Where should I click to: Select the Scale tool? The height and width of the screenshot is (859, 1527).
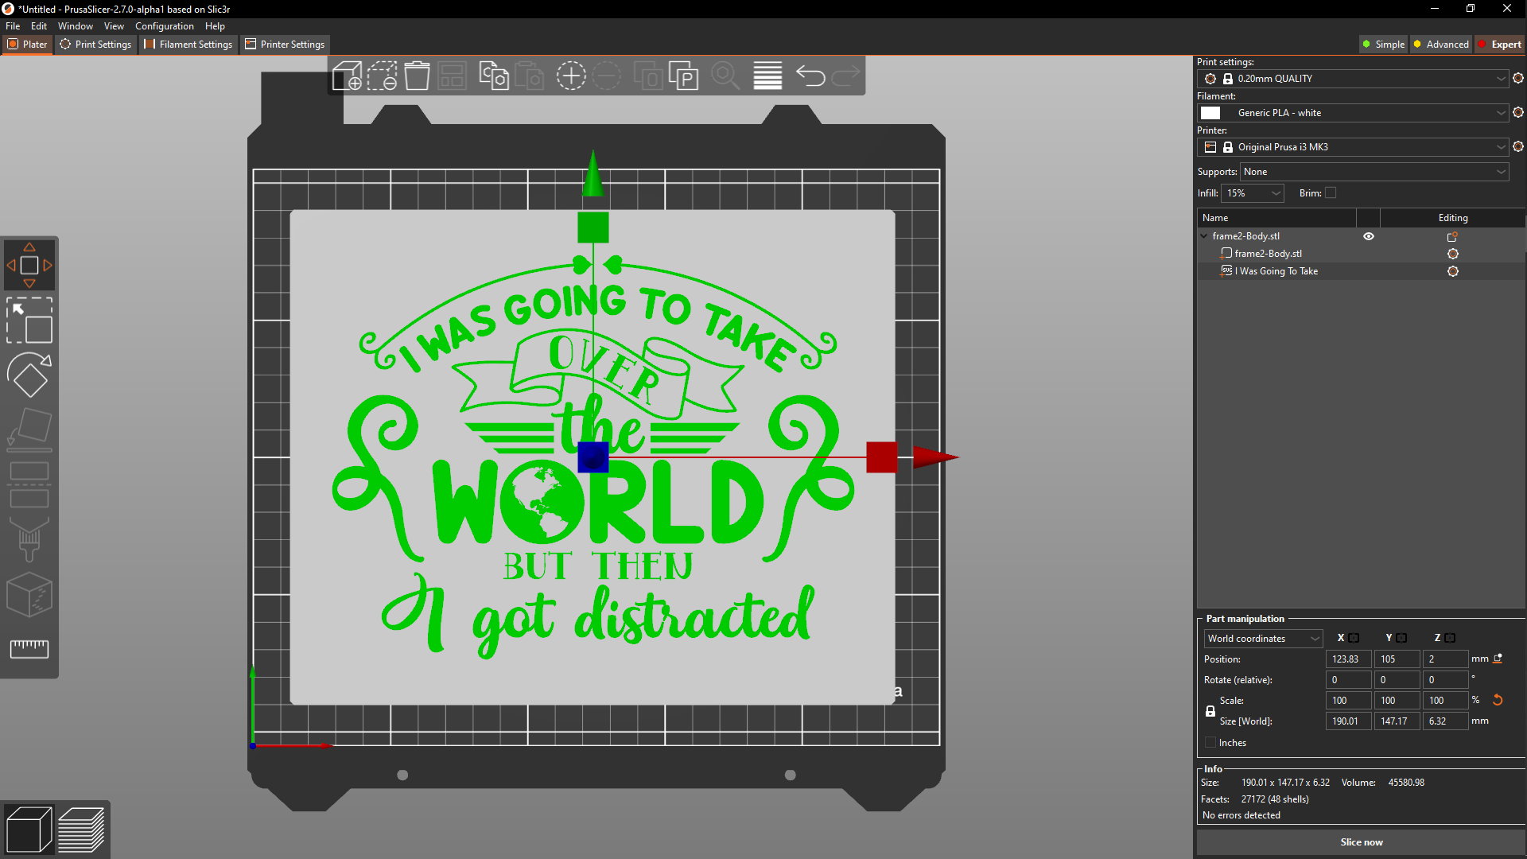(29, 321)
